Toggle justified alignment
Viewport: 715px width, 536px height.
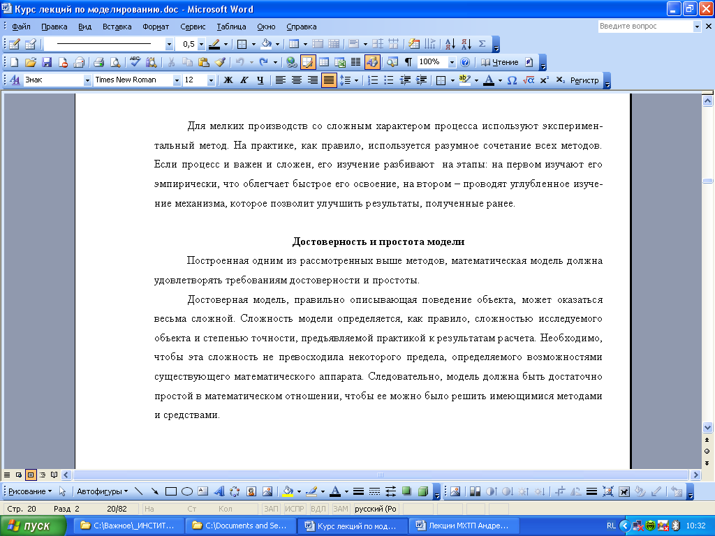coord(328,80)
